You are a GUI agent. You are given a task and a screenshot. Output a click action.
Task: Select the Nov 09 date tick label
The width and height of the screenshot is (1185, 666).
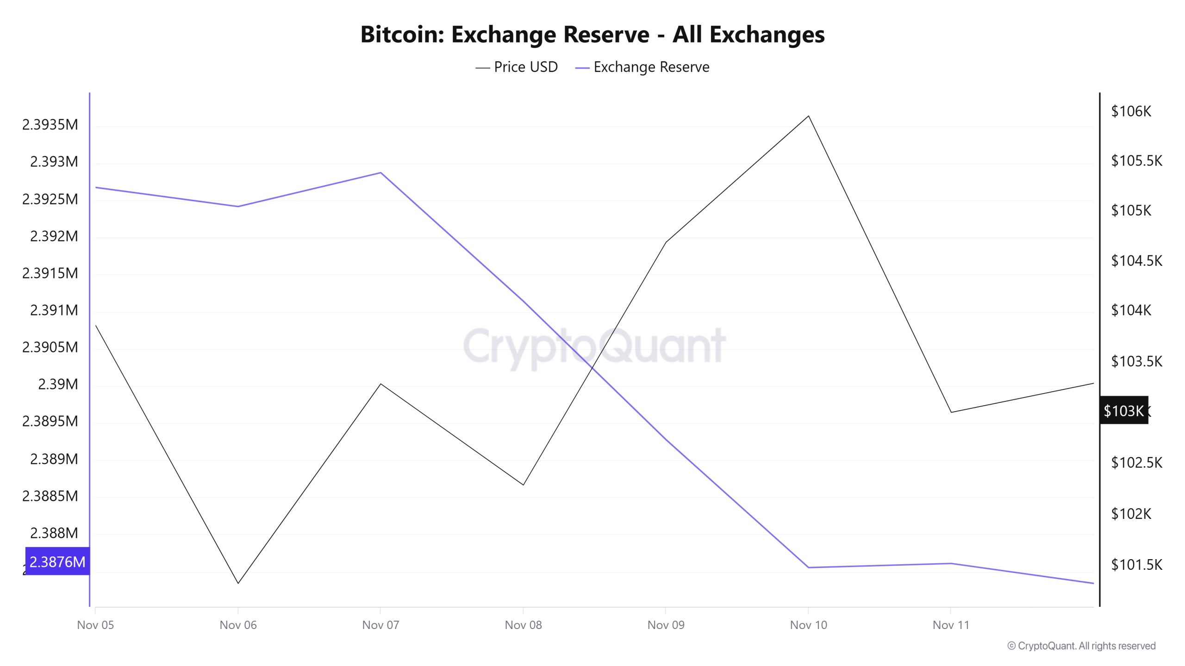tap(666, 625)
